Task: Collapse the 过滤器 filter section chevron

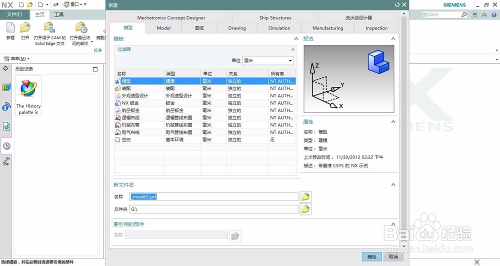Action: pyautogui.click(x=292, y=49)
